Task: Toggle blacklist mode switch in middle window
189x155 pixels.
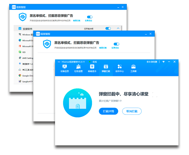Action: coord(116,44)
